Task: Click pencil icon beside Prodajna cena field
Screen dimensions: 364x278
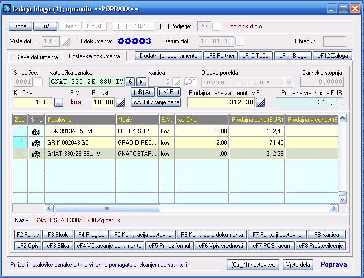Action: click(x=260, y=102)
